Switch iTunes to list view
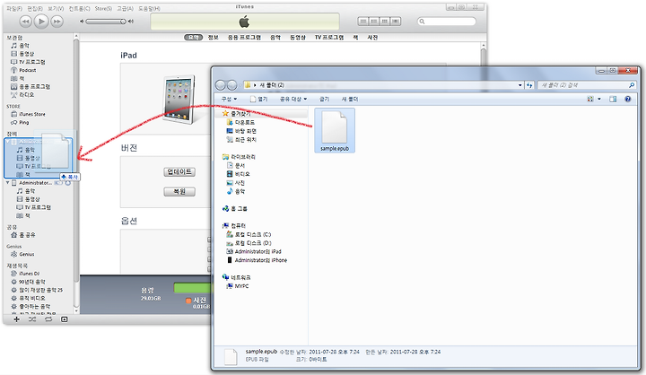The height and width of the screenshot is (375, 646). tap(363, 21)
